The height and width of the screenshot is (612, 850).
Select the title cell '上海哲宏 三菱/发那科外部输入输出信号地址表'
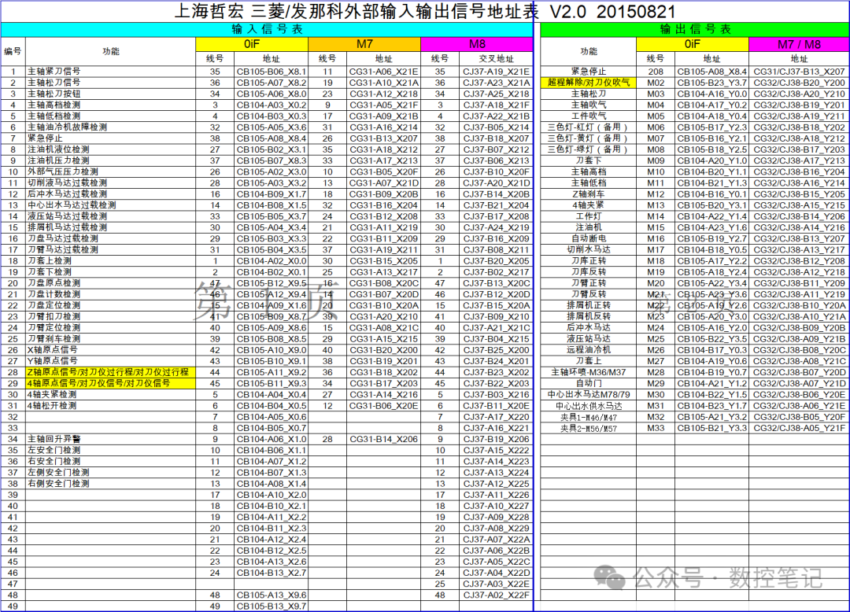click(x=357, y=11)
